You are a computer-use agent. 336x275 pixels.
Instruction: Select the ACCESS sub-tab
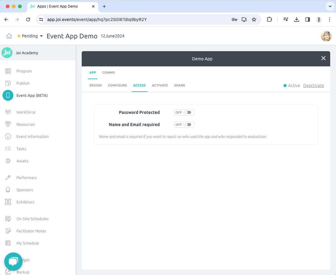tap(139, 85)
